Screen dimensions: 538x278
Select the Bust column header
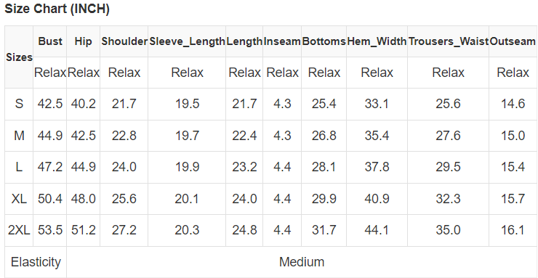(50, 41)
